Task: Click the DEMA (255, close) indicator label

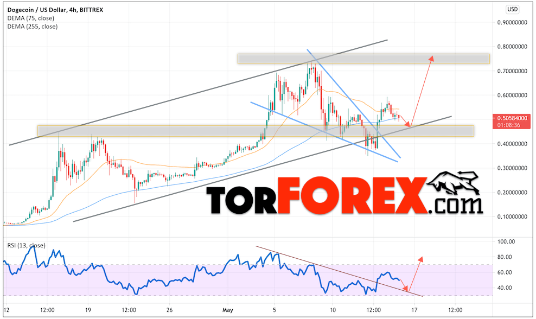Action: 33,27
